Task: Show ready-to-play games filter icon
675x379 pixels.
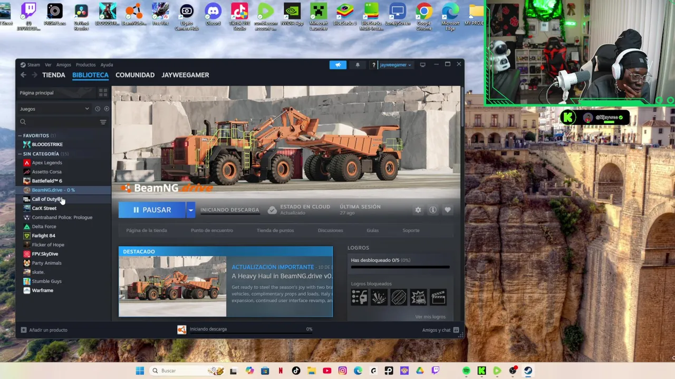Action: point(107,109)
